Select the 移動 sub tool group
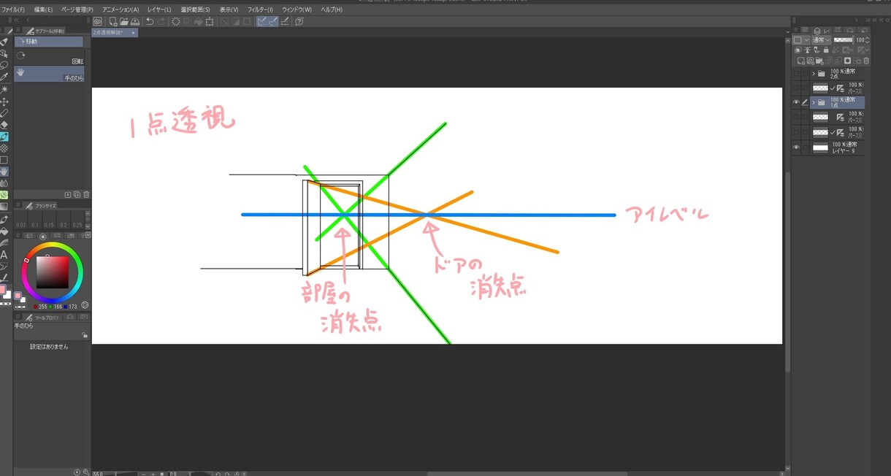Viewport: 891px width, 476px height. click(x=49, y=42)
